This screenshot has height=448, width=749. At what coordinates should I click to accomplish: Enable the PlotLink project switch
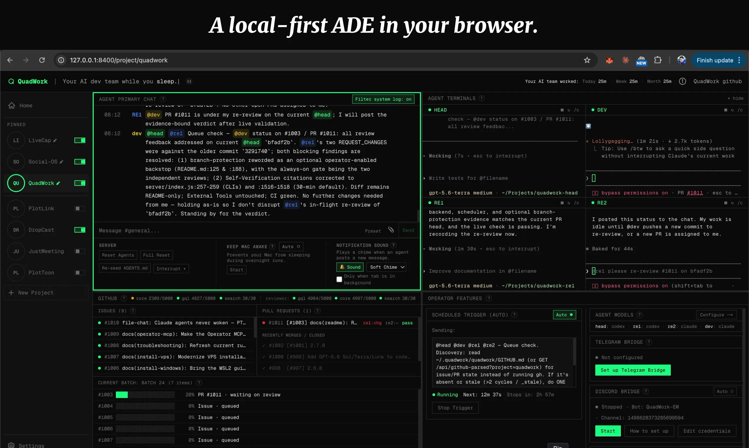(x=80, y=209)
